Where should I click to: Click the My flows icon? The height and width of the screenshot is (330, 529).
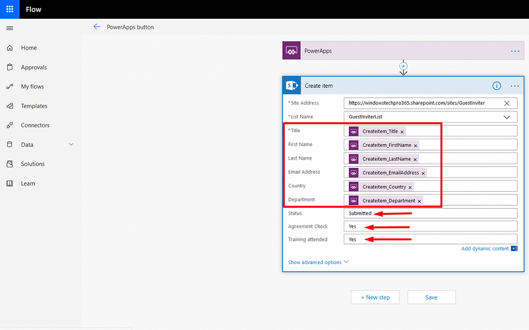pos(10,86)
